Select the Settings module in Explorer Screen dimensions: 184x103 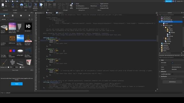tap(171, 36)
